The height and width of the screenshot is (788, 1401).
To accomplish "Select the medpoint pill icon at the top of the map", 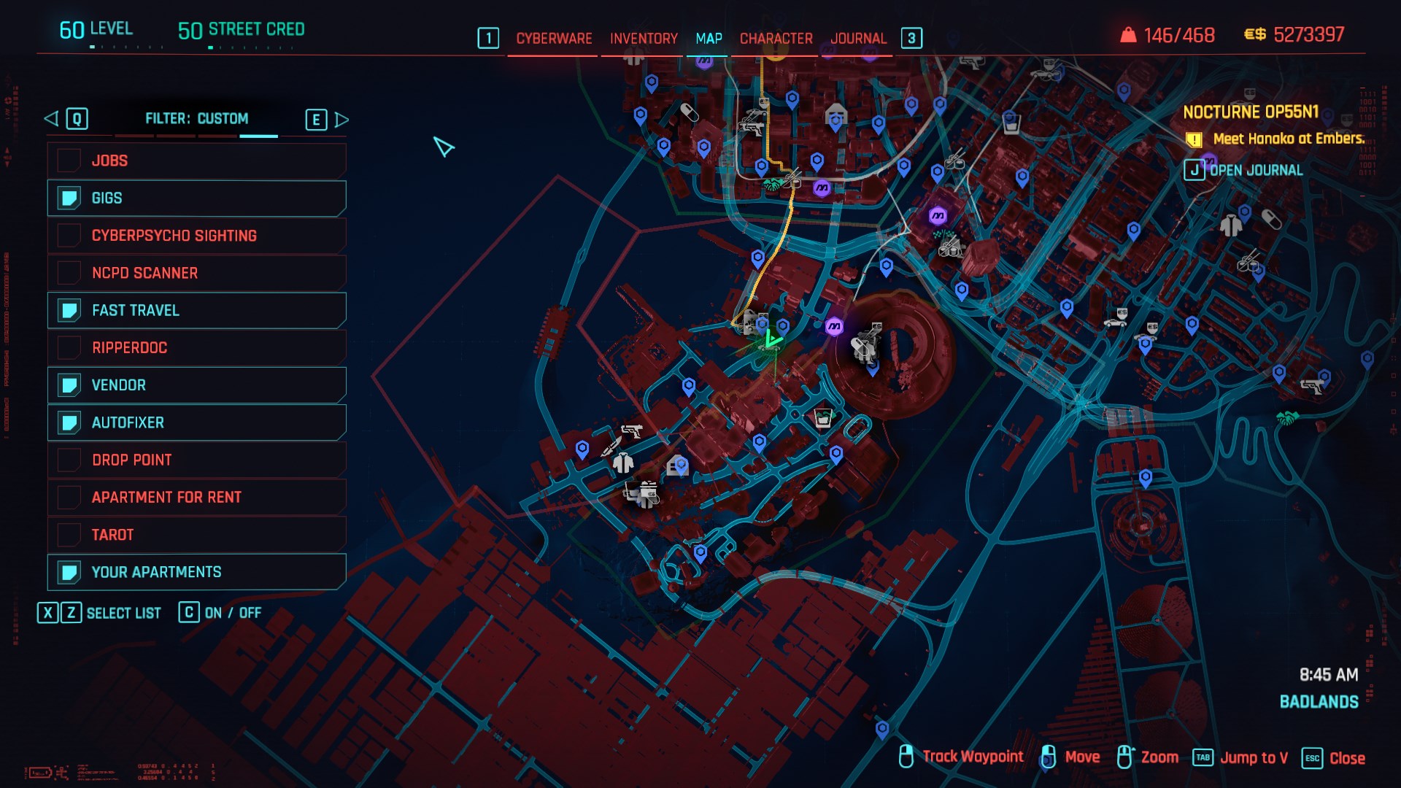I will coord(689,112).
